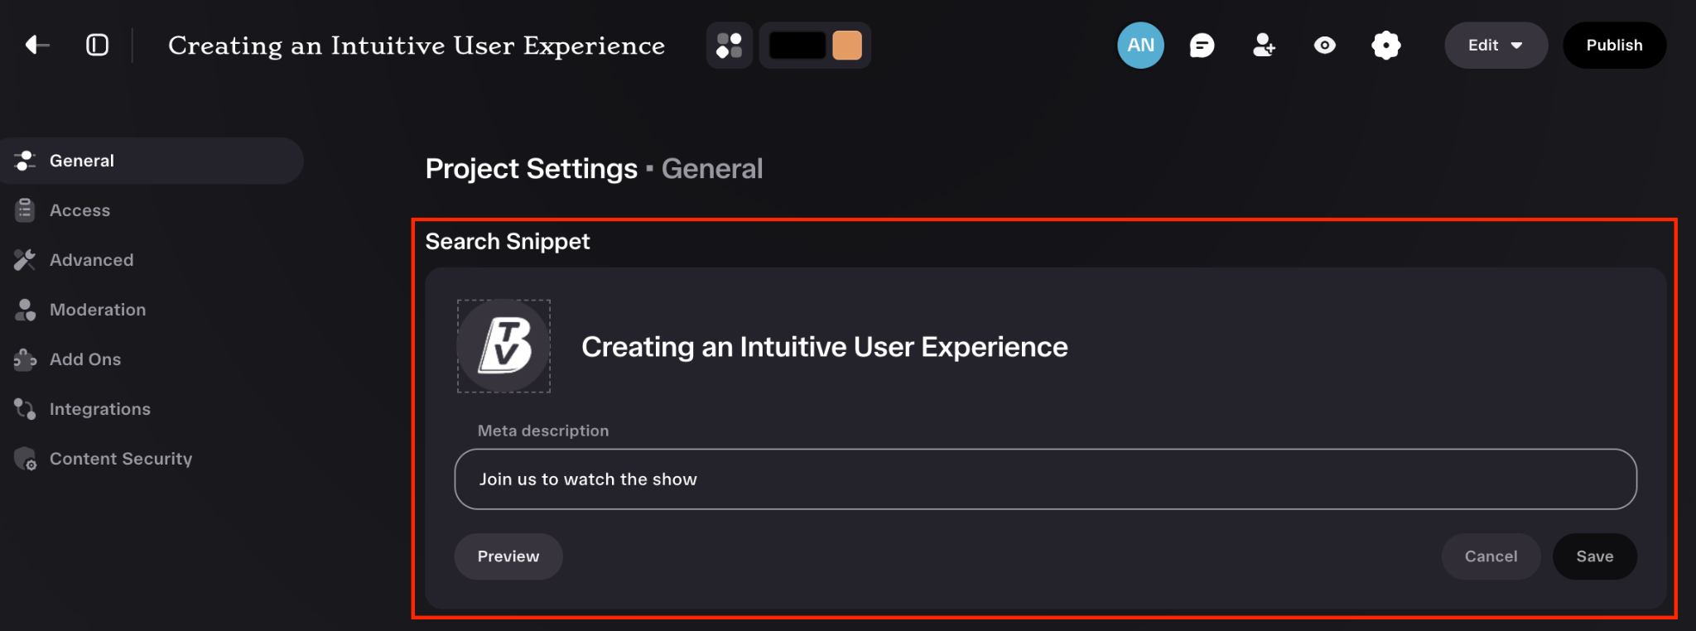Open the Moderation section
1696x631 pixels.
[x=98, y=310]
